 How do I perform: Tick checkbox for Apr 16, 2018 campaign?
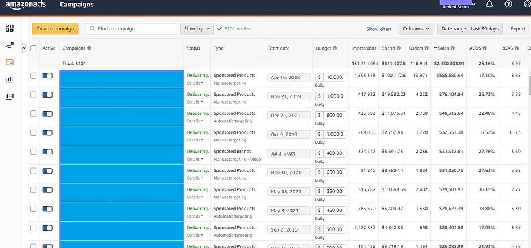(x=33, y=76)
